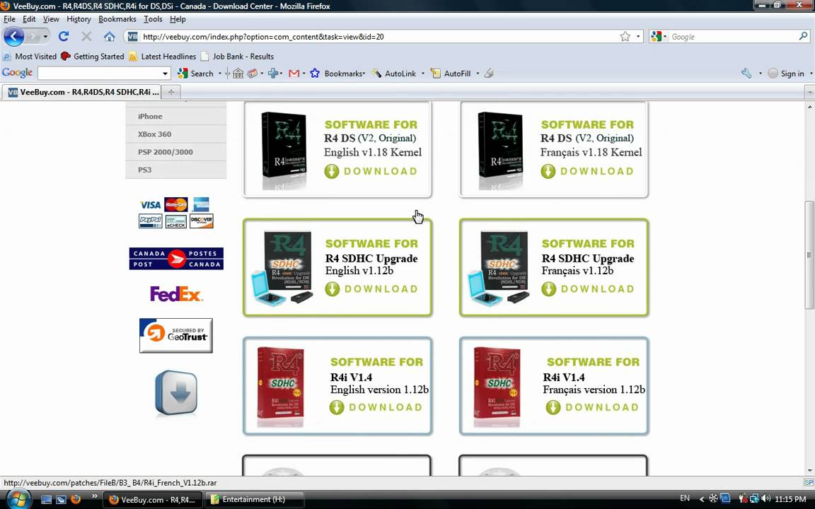Go to the Home page icon
The image size is (815, 509).
[x=109, y=36]
